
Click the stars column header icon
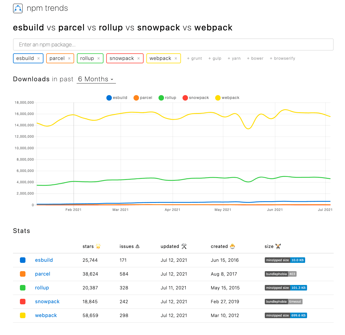point(98,246)
